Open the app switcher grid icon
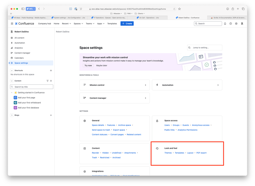 (12, 23)
